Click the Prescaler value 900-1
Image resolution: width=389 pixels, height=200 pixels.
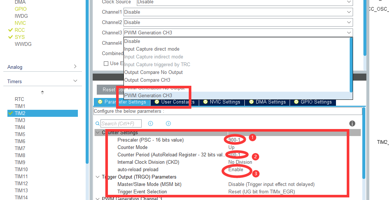pyautogui.click(x=234, y=140)
